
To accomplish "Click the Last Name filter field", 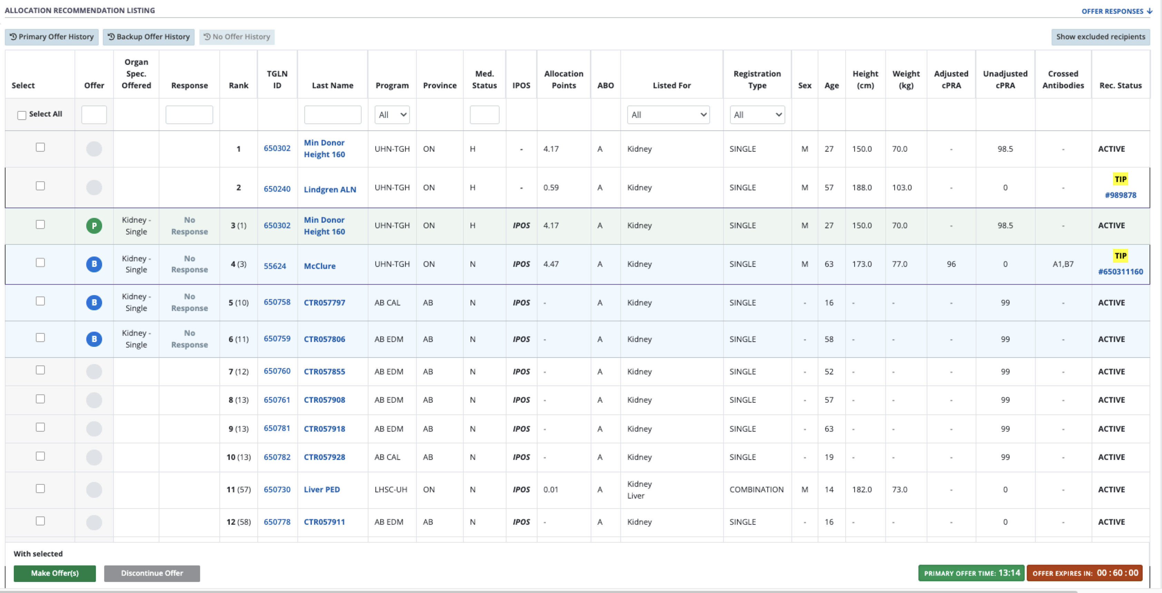I will pyautogui.click(x=333, y=115).
